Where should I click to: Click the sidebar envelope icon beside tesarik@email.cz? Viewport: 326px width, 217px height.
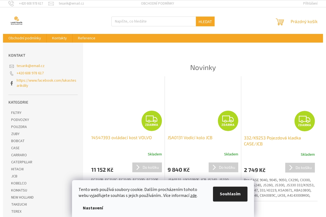[12, 66]
